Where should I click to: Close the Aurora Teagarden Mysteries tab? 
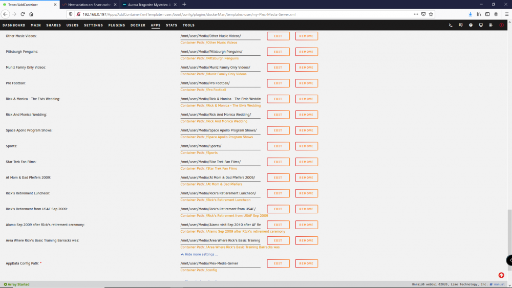coord(175,5)
